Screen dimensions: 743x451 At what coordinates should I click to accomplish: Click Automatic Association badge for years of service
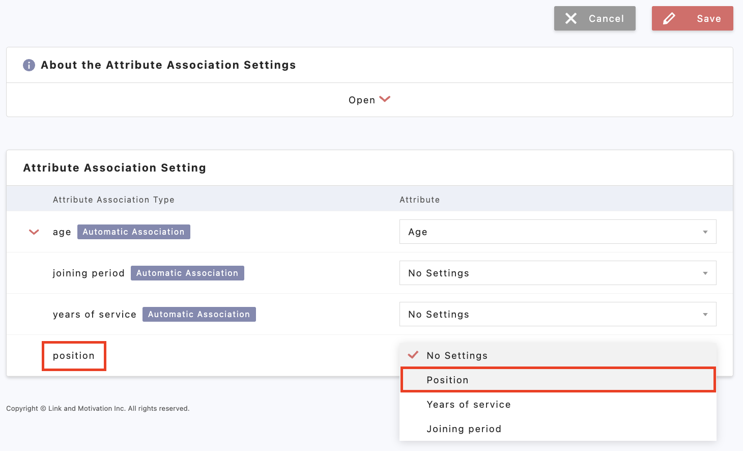199,314
